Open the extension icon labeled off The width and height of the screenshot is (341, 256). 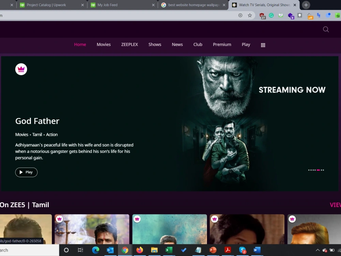coord(310,16)
